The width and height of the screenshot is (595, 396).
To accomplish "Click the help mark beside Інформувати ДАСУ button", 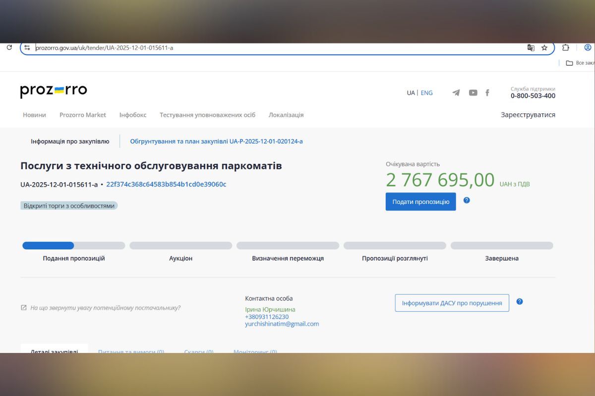I will 520,301.
